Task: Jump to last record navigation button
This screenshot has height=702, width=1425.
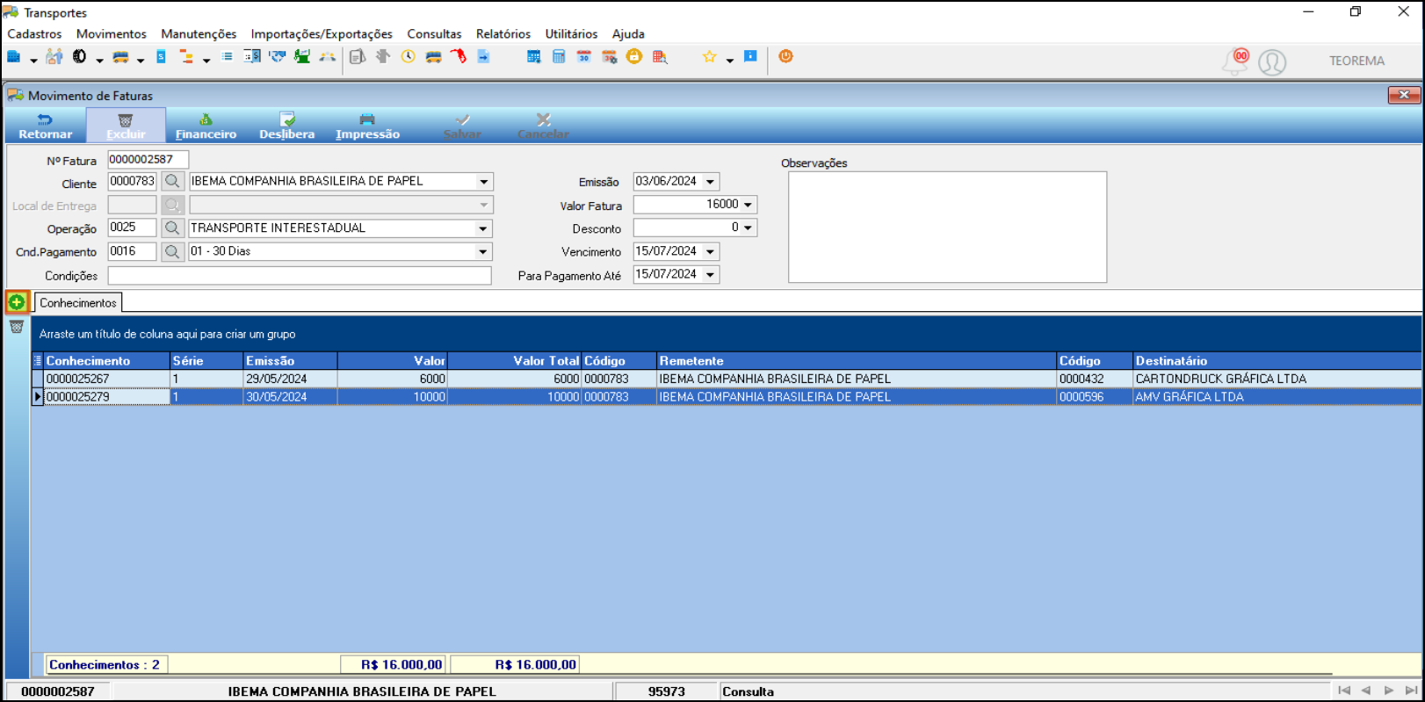Action: coord(1411,691)
